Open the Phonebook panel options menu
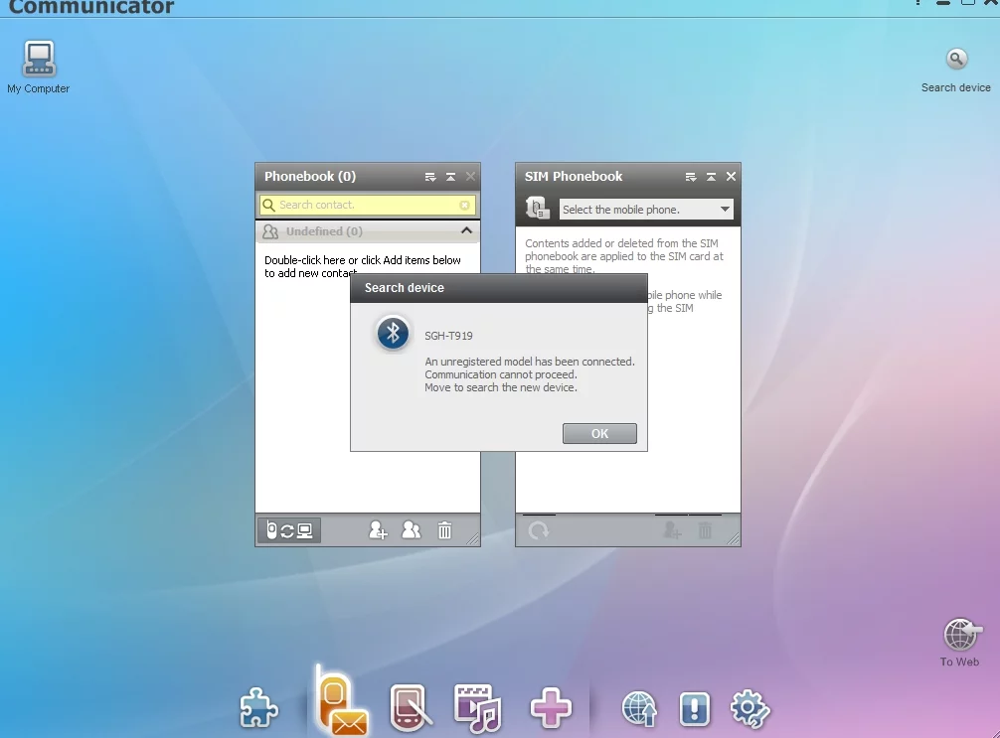1000x738 pixels. click(x=430, y=177)
